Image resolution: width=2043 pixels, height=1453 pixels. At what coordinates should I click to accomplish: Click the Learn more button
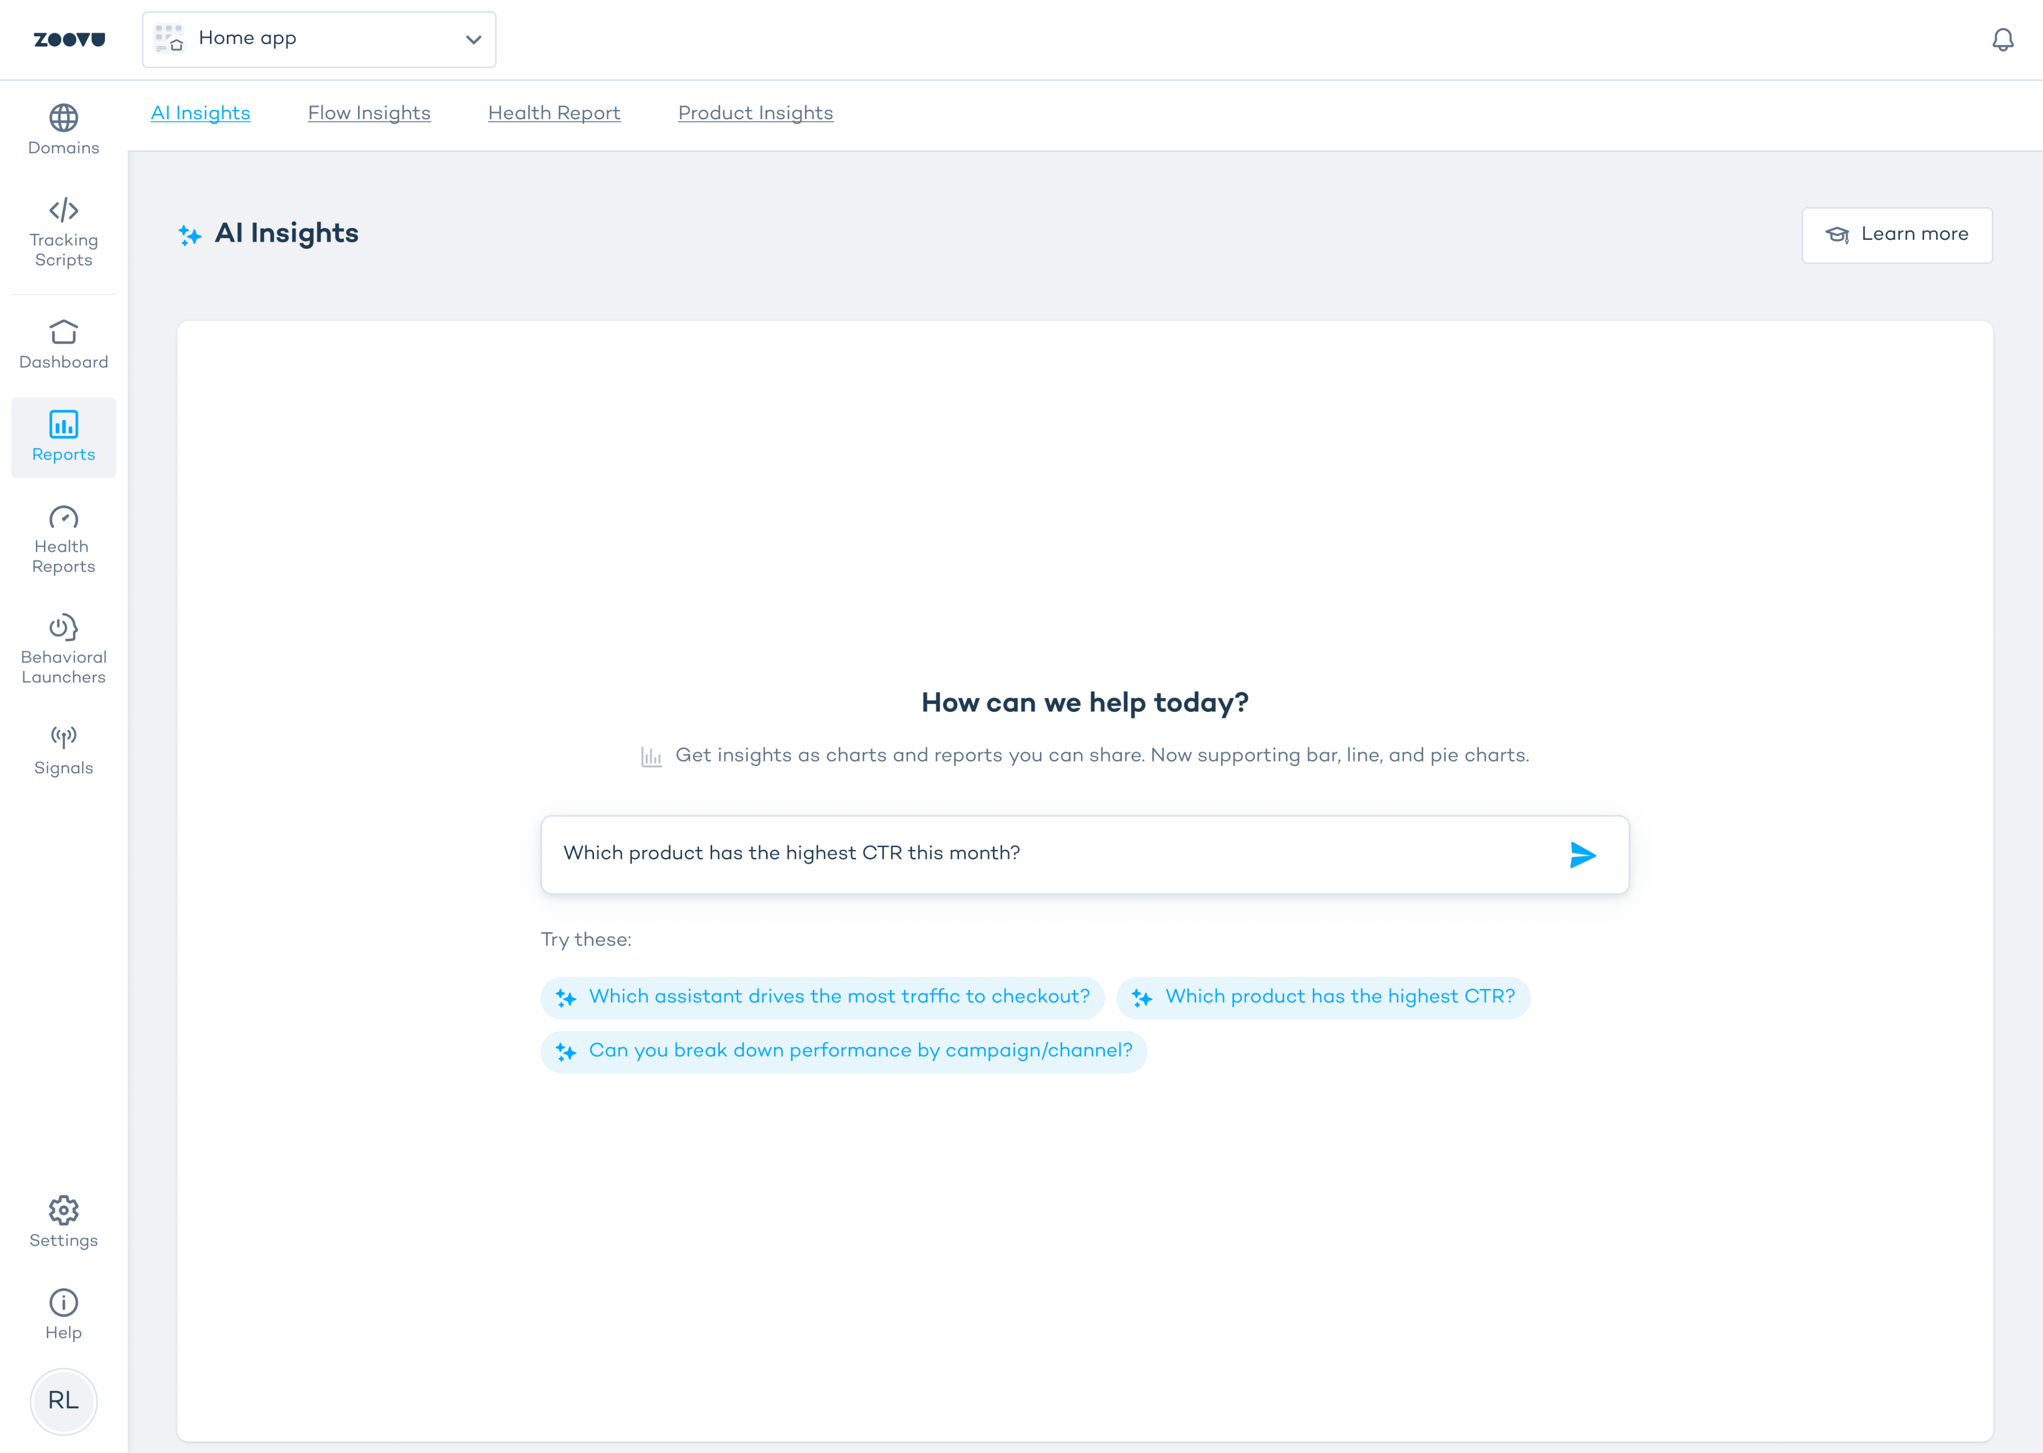1896,235
